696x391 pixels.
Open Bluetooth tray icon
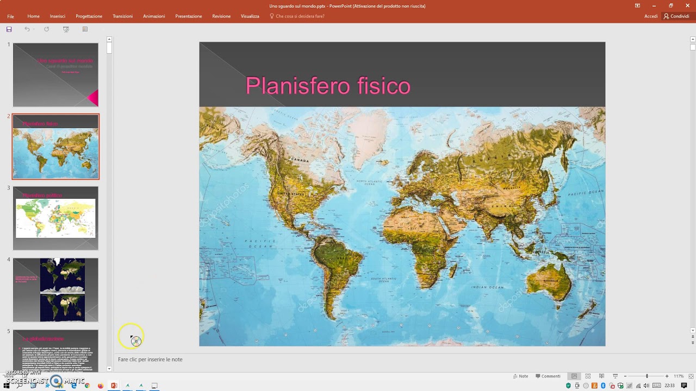tap(603, 386)
